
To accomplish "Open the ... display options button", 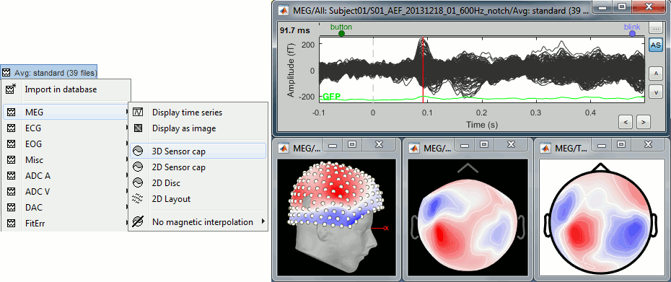I will click(655, 29).
